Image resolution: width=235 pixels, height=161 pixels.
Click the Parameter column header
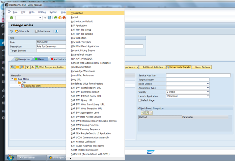click(x=205, y=117)
